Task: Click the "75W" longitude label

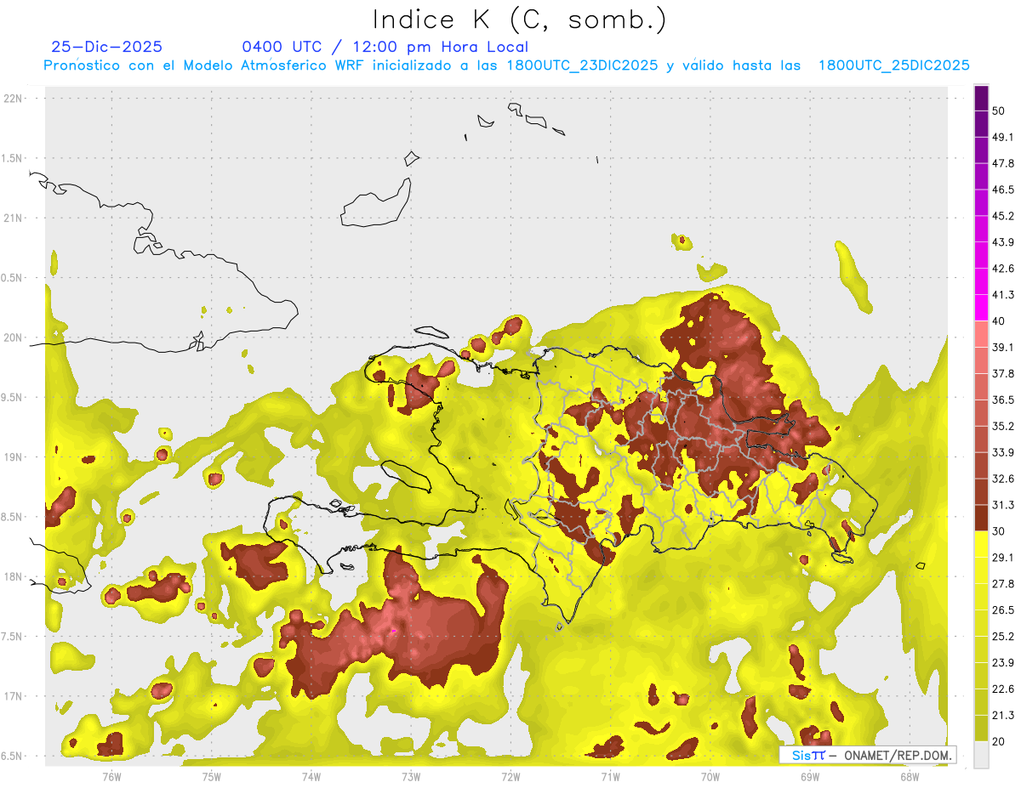Action: click(x=211, y=776)
